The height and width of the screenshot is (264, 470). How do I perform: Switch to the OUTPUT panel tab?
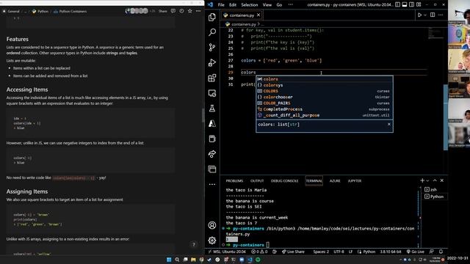click(257, 181)
